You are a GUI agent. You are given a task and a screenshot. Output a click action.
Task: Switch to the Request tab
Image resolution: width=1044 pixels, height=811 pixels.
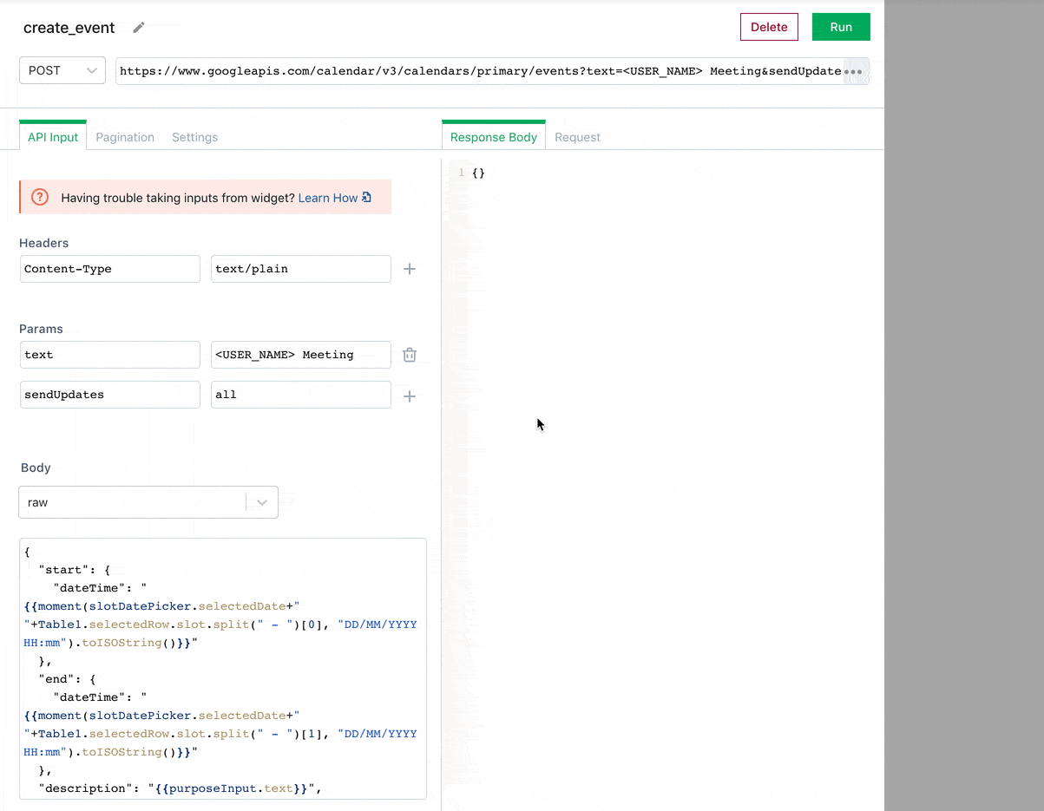click(577, 137)
